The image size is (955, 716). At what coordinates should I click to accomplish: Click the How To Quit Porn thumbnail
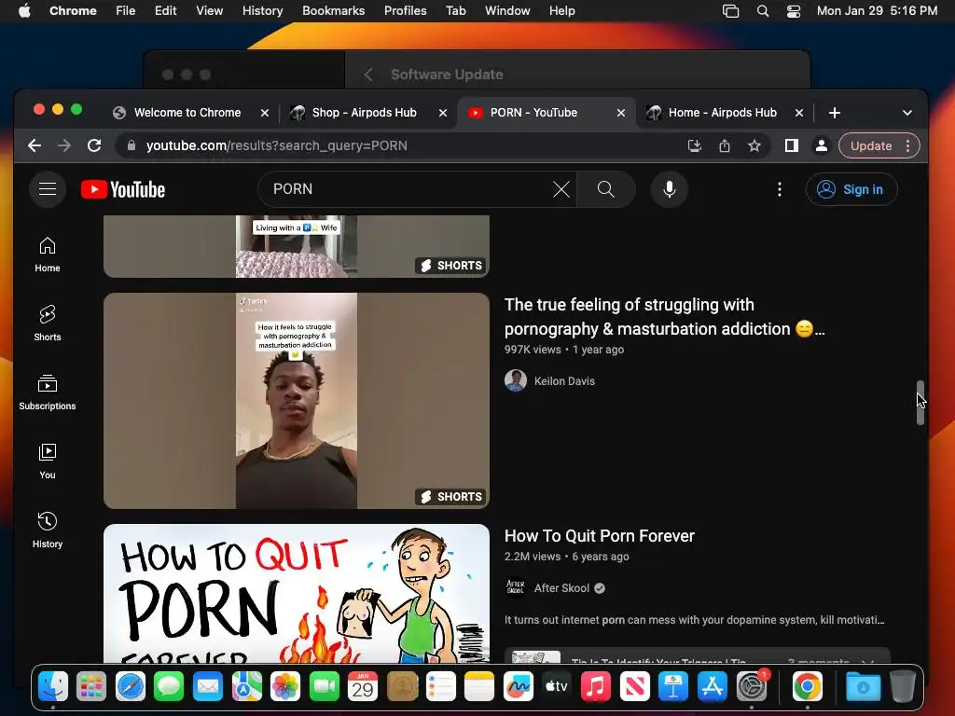297,593
